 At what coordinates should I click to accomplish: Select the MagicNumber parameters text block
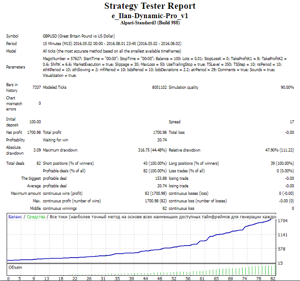coord(159,67)
